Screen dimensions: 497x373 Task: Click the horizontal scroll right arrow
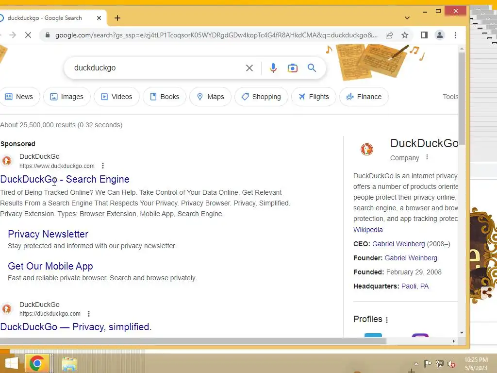[454, 341]
